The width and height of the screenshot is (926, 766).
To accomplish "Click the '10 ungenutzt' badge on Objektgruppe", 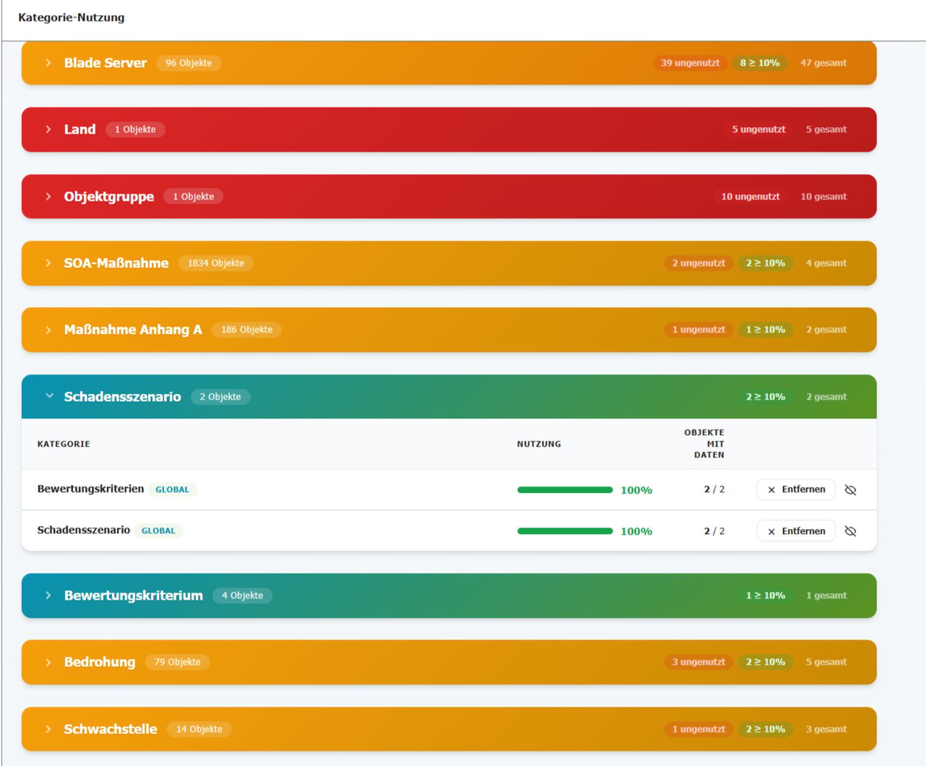I will point(750,196).
